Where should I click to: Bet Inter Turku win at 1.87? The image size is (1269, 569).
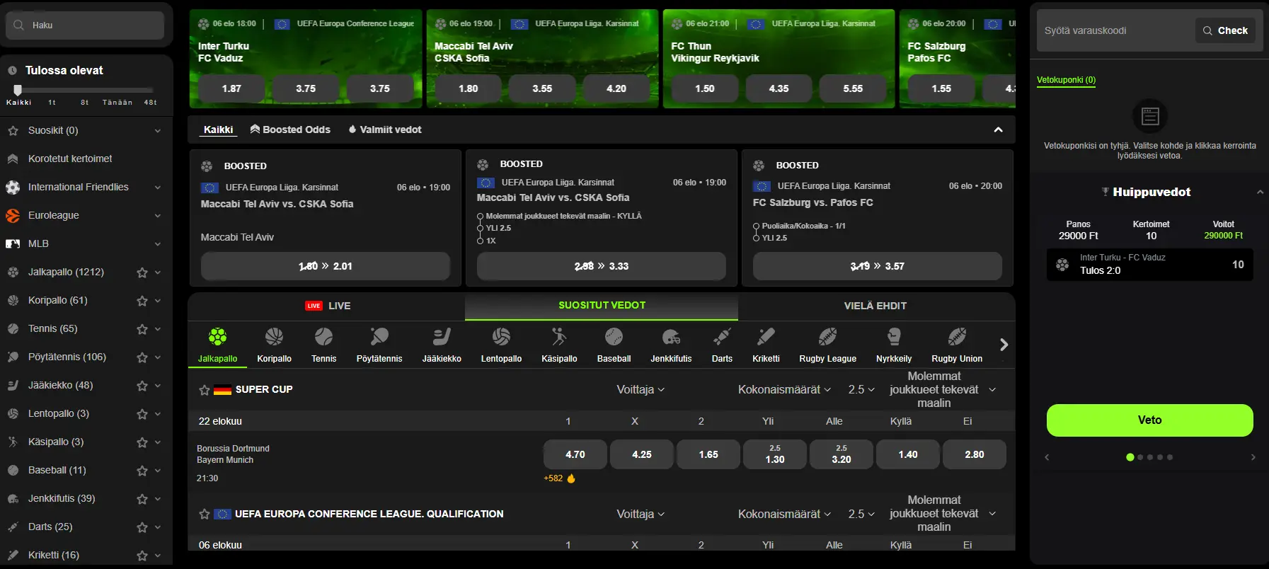231,88
